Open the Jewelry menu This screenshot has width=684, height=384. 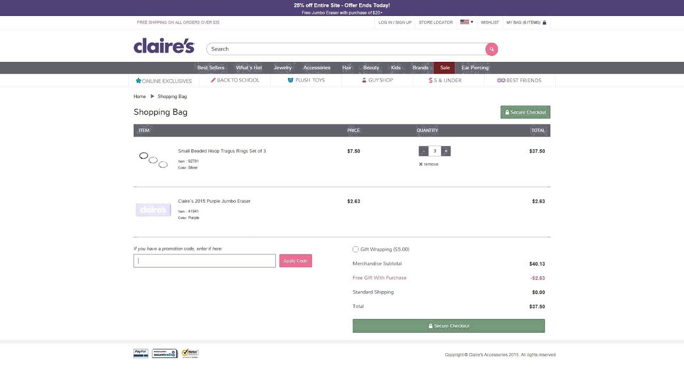[x=283, y=68]
